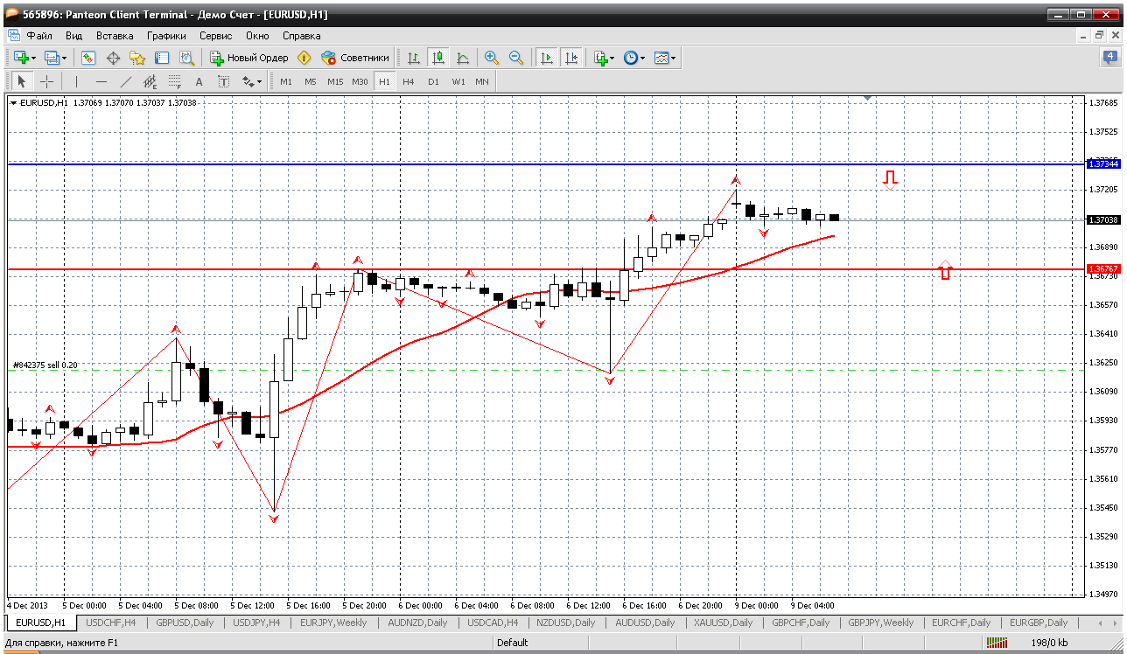Click the chat notification icon at toolbar right

pos(1109,58)
